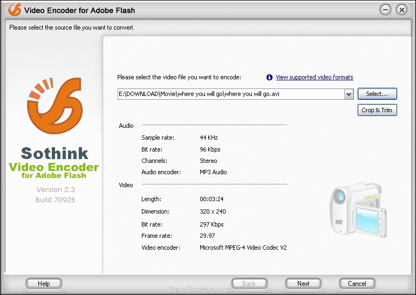The height and width of the screenshot is (295, 416).
Task: Expand the video file path dropdown arrow
Action: pos(349,94)
